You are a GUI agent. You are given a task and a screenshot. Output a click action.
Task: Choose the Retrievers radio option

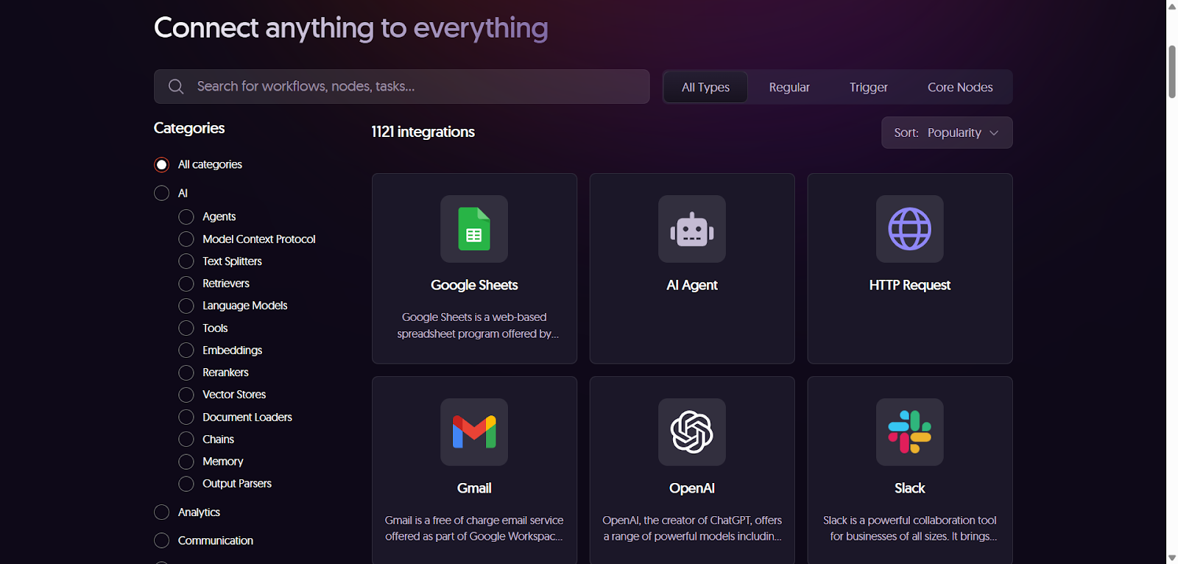tap(186, 283)
